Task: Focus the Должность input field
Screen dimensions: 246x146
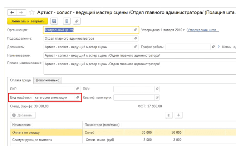Action: tap(88, 47)
